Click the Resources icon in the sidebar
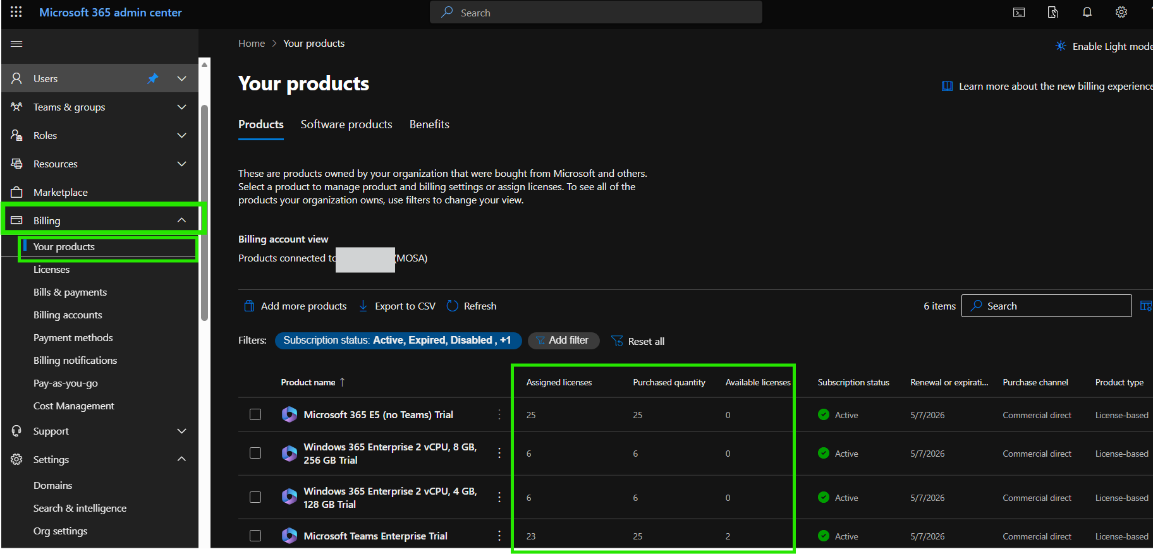1153x554 pixels. point(17,164)
